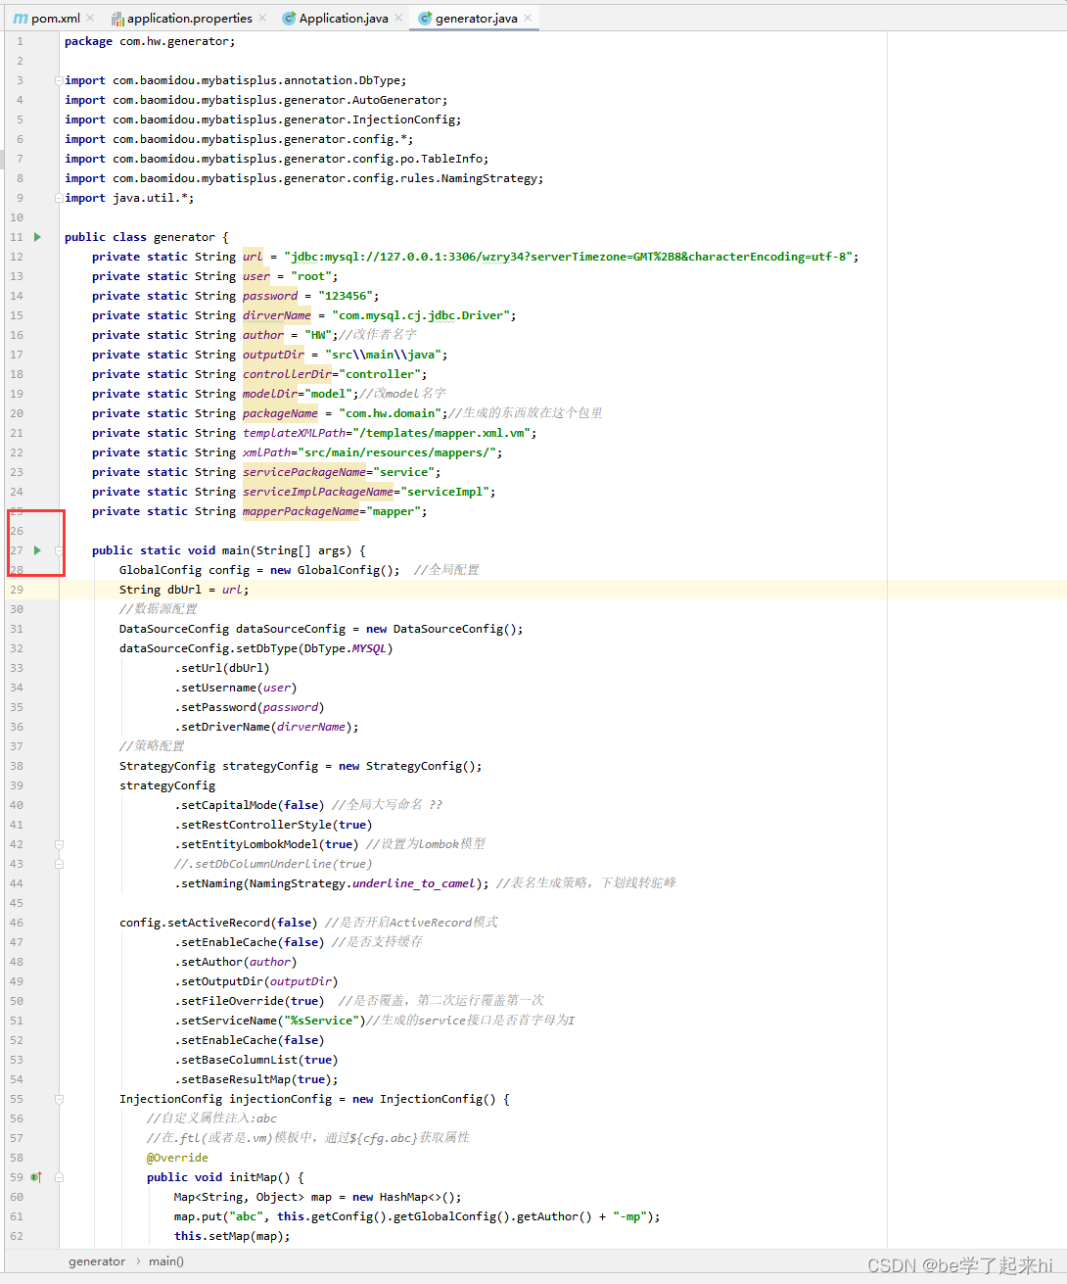Close the Application.java tab
Viewport: 1067px width, 1284px height.
pyautogui.click(x=398, y=18)
